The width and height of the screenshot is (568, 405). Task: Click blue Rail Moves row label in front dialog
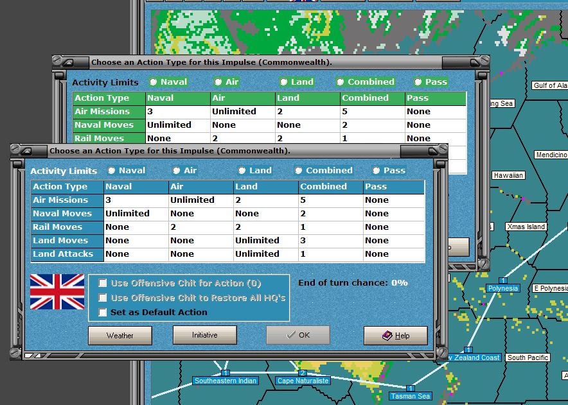click(67, 227)
